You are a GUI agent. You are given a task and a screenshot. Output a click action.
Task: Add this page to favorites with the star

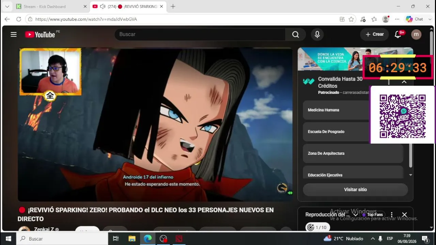(x=351, y=19)
